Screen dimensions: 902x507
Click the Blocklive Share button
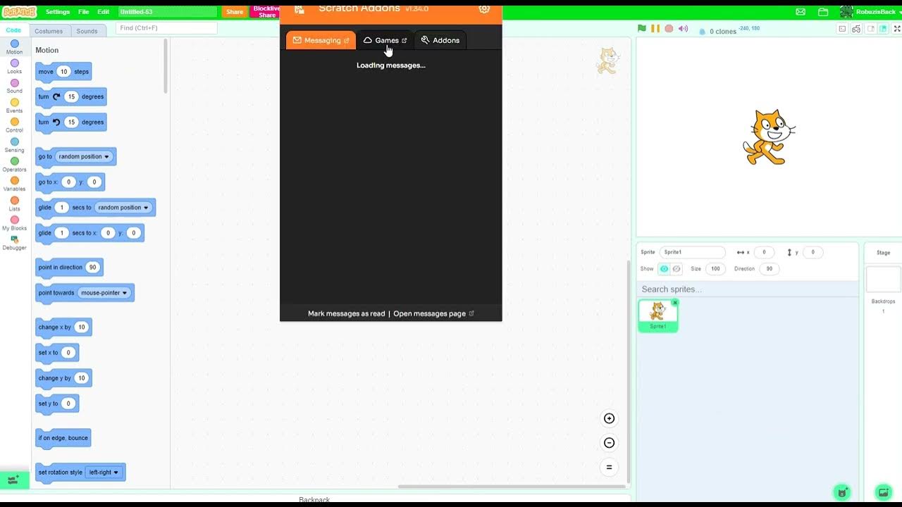(x=266, y=12)
